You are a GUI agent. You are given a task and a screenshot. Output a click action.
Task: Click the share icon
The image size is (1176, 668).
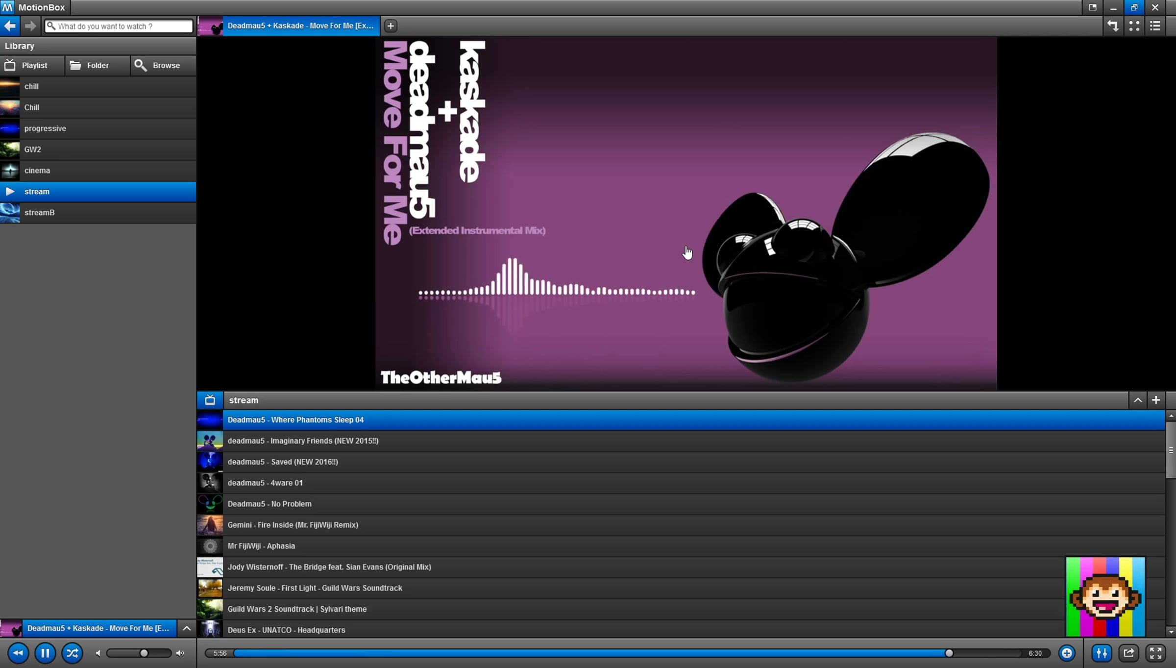click(1128, 653)
